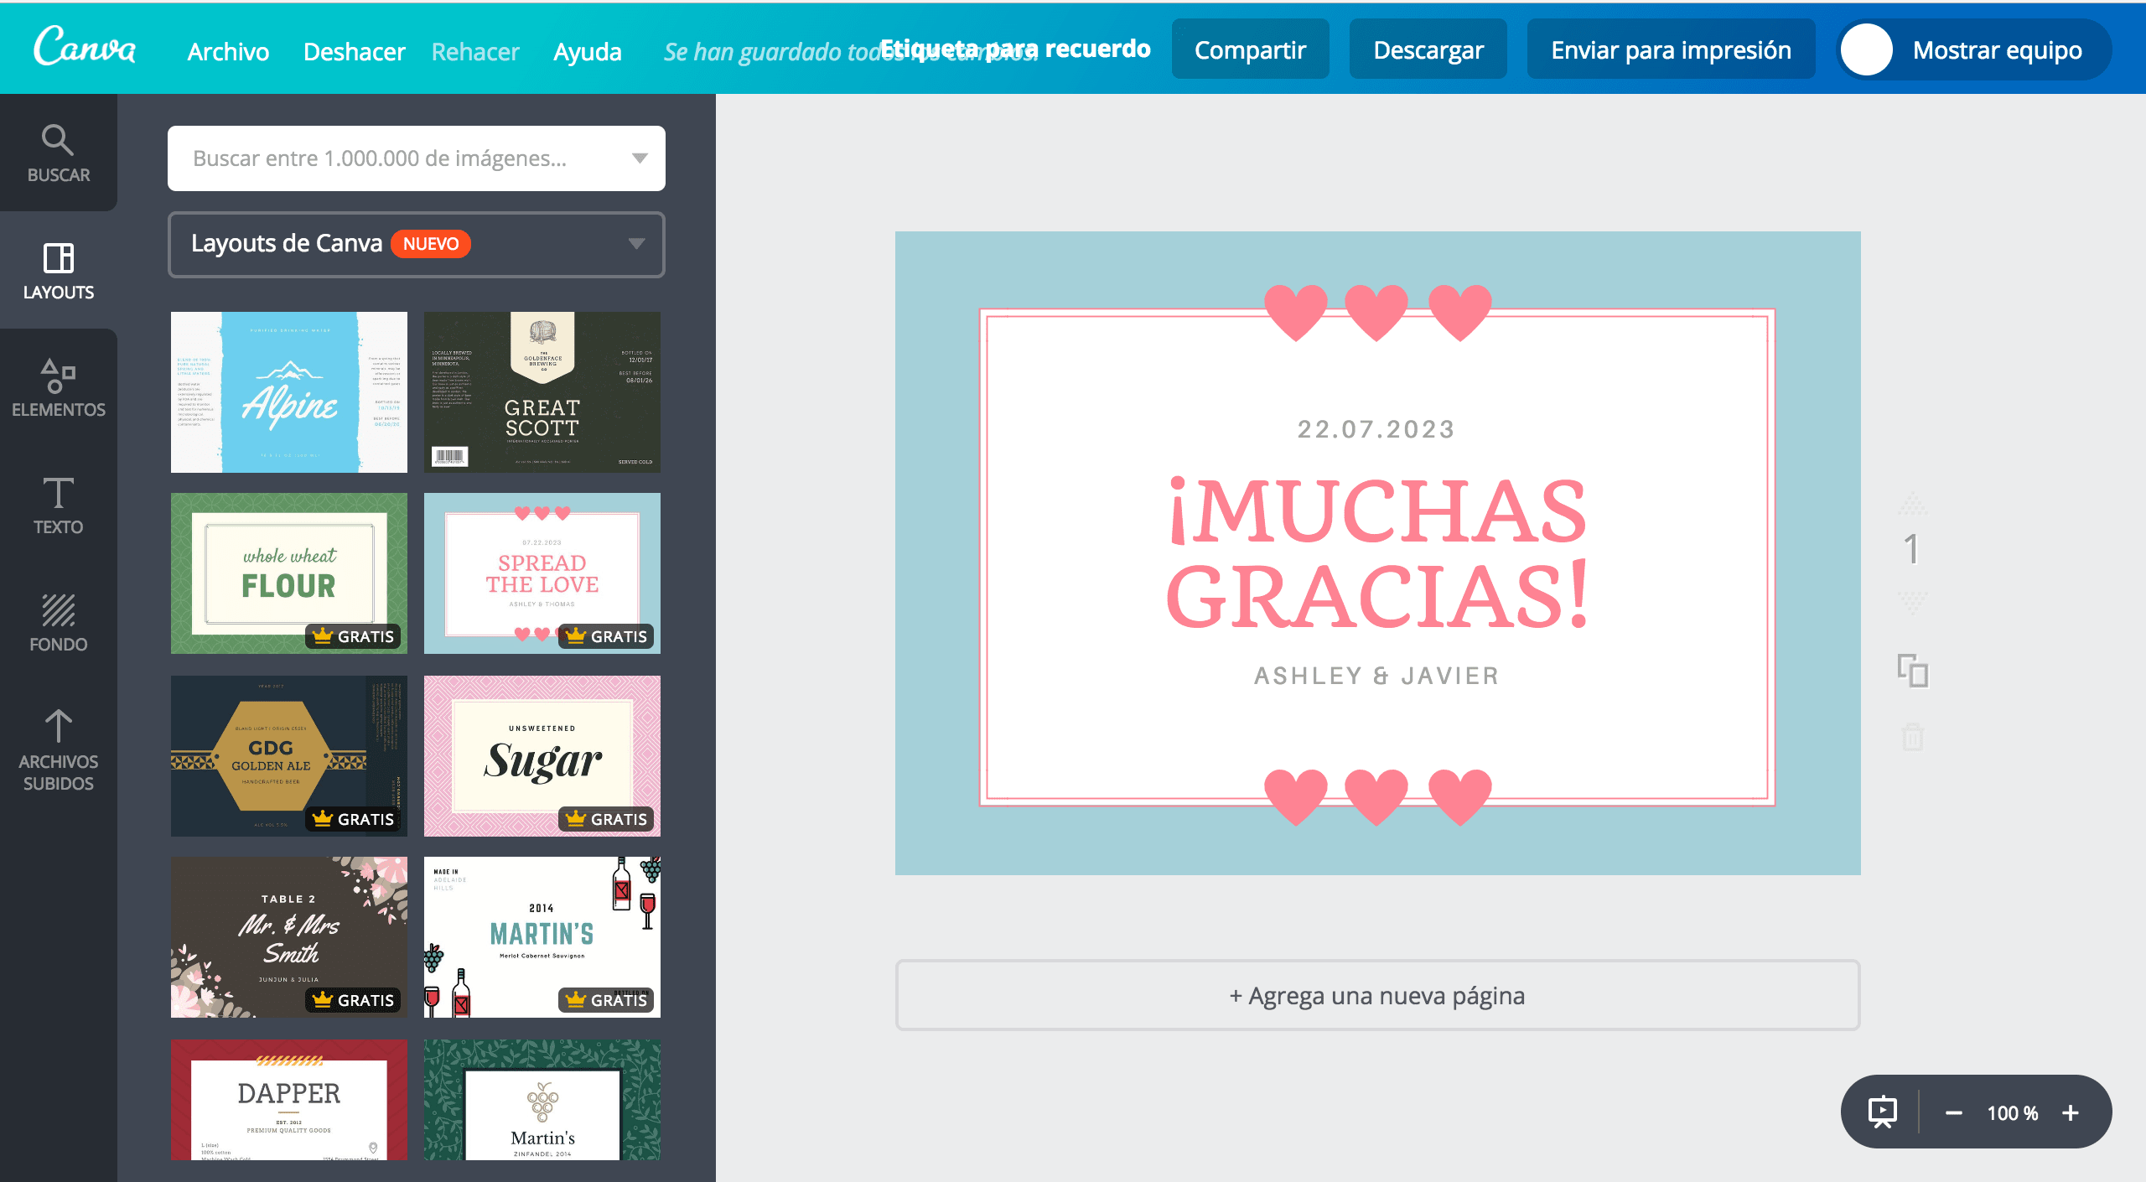Open the Ayuda menu
This screenshot has height=1182, width=2146.
[x=587, y=51]
